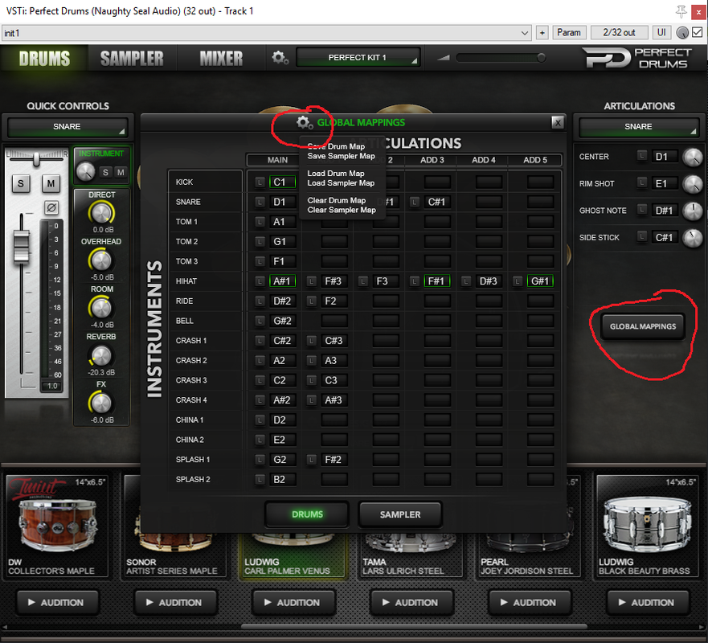Audition the Ludwig Black Beauty Brass snare
Screen dimensions: 708x643
pyautogui.click(x=648, y=602)
